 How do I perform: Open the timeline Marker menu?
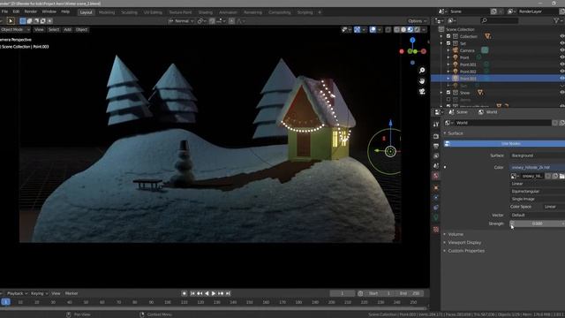tap(72, 293)
